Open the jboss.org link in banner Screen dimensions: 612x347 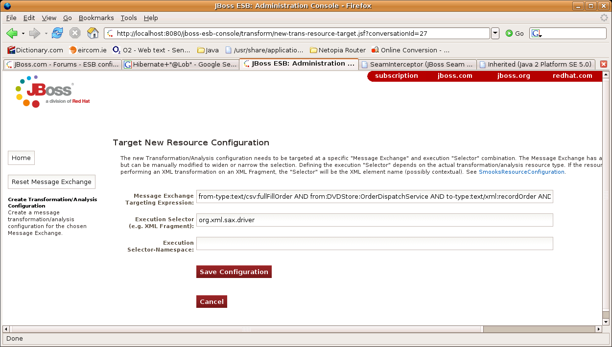[514, 76]
